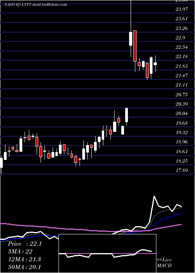Click the tall red candle after the gap up
The height and width of the screenshot is (273, 195).
tap(135, 46)
